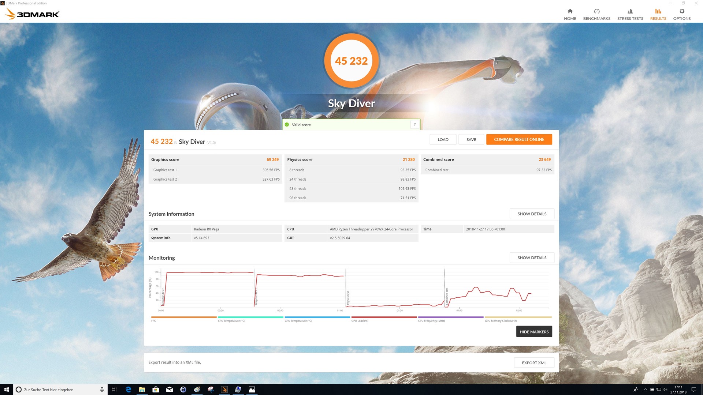Image resolution: width=703 pixels, height=395 pixels.
Task: Select the Graphics test 1 row
Action: click(x=215, y=170)
